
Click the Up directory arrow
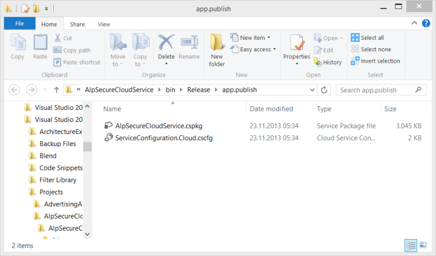pos(56,90)
